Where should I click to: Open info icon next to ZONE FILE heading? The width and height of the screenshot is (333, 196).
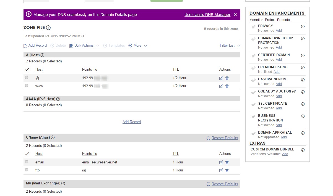(x=48, y=28)
